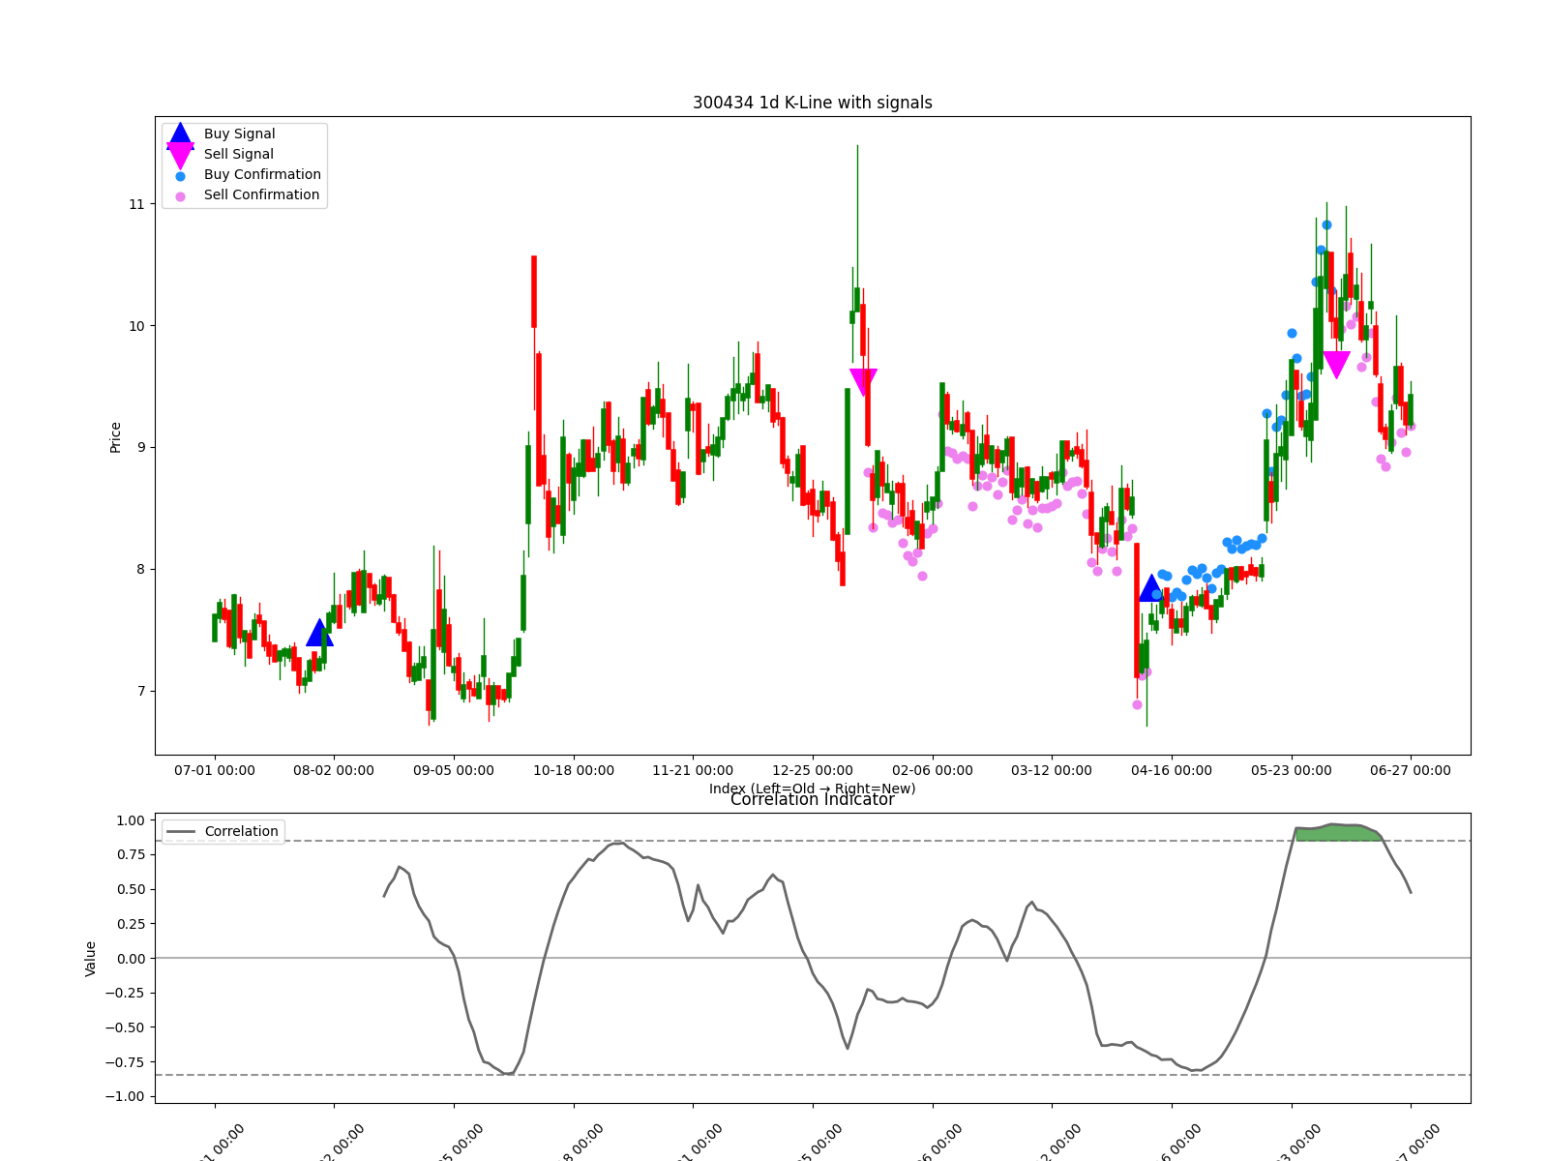The image size is (1548, 1161).
Task: Click the correlation axis tick '−0.75'
Action: [x=125, y=1062]
